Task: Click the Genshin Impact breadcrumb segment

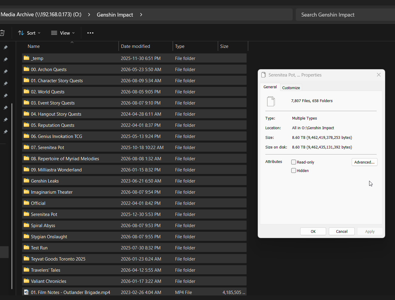Action: [115, 14]
